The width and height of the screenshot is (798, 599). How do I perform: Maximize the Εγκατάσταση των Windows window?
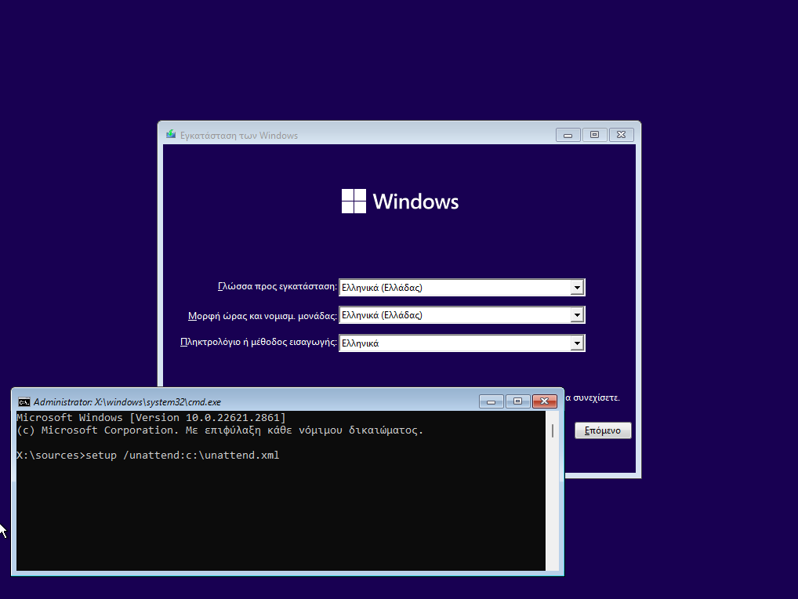pyautogui.click(x=594, y=135)
